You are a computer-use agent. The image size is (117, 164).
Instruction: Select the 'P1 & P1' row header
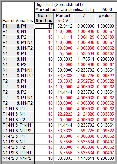click(x=18, y=26)
